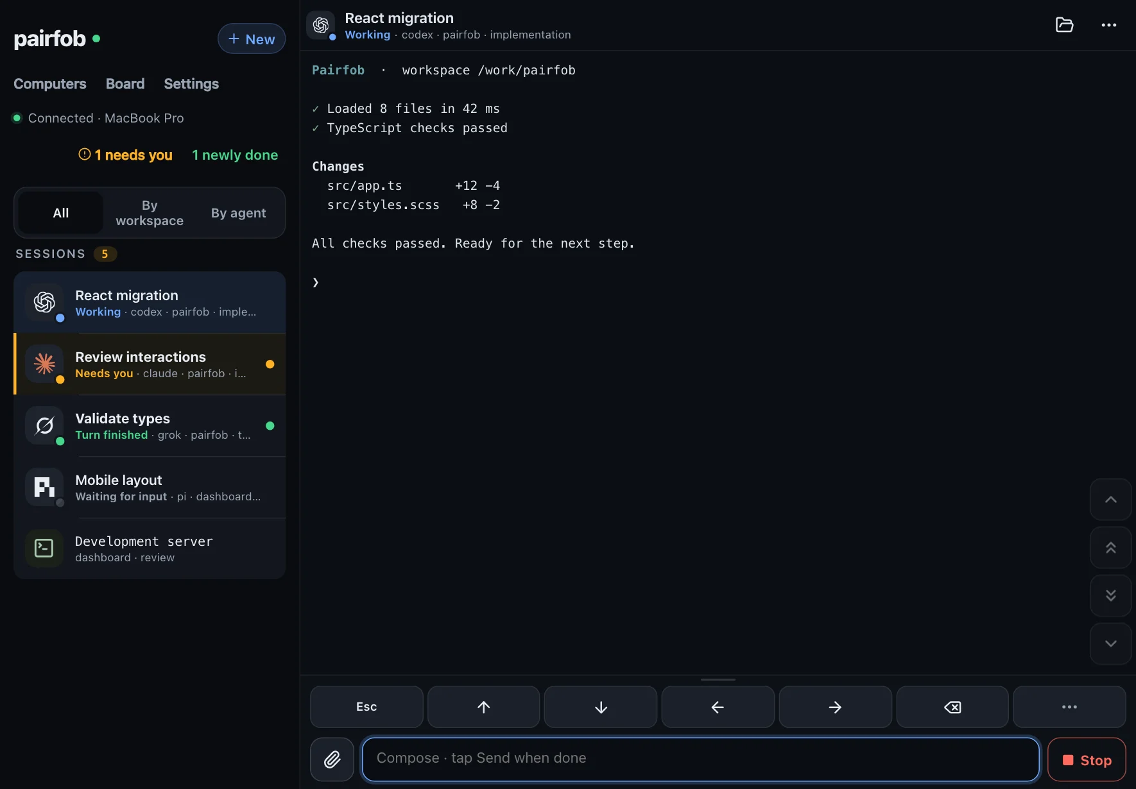Show more keys via ellipsis key
Screen dimensions: 1136x789
click(1069, 707)
